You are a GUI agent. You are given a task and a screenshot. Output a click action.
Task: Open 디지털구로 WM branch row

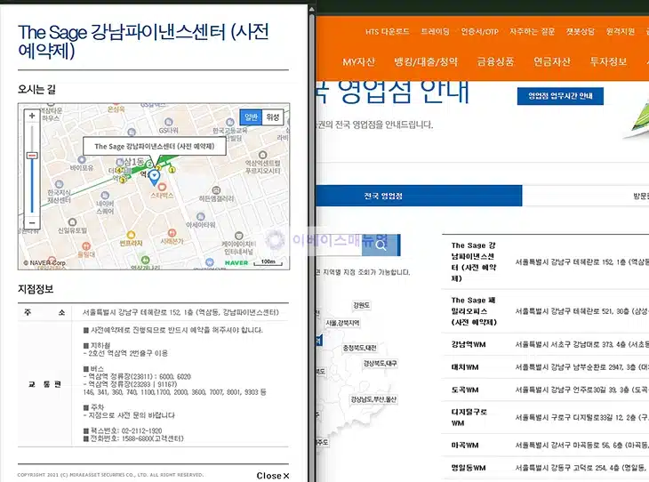pos(546,417)
